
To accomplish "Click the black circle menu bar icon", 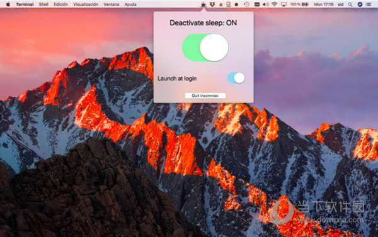I will [x=236, y=4].
